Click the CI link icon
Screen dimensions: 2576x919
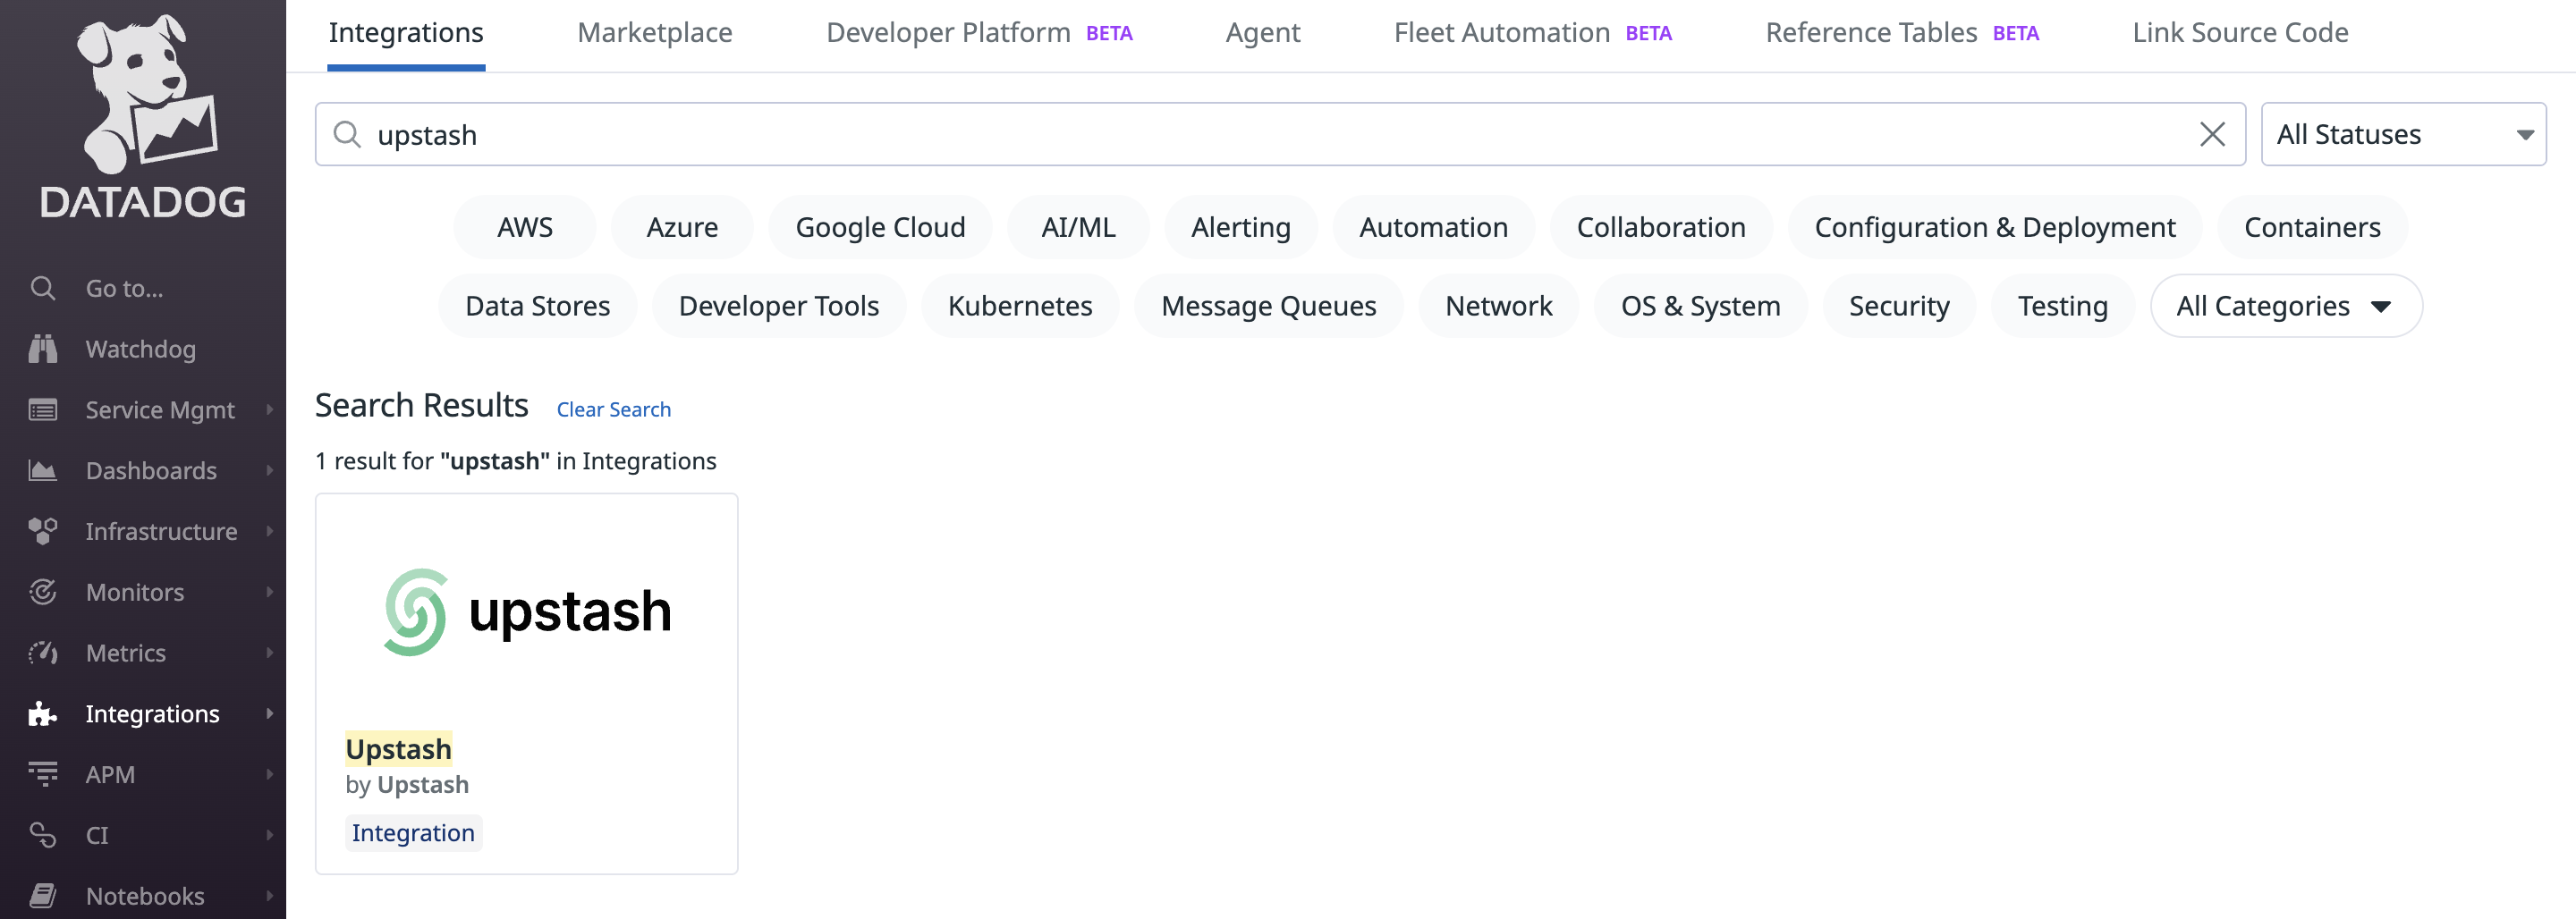point(42,835)
